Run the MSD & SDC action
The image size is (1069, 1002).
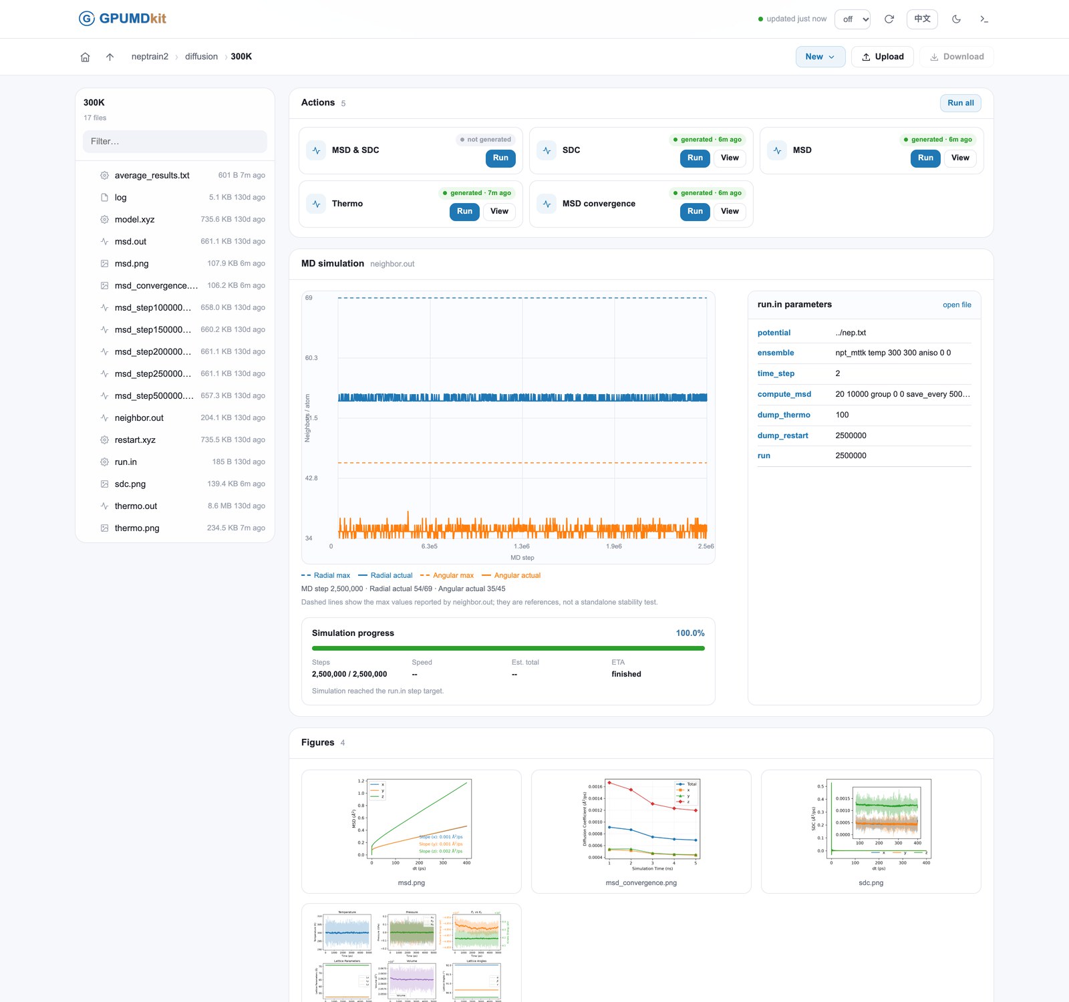500,158
